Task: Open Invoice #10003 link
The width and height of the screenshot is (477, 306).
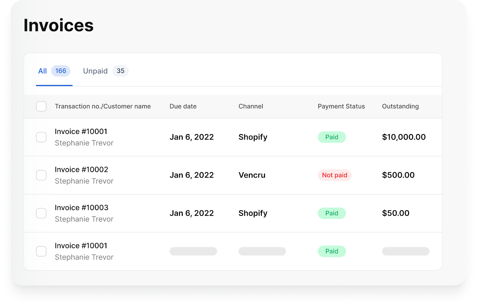Action: (x=81, y=208)
